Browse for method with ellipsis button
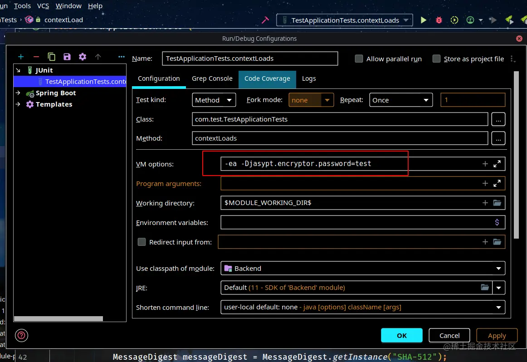 (498, 138)
